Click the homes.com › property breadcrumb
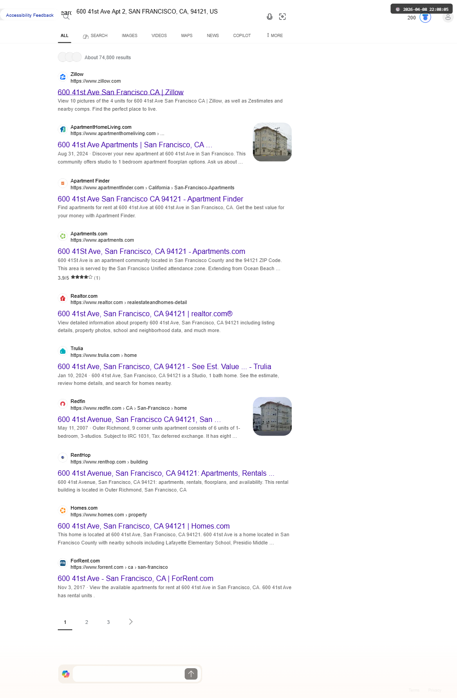 pyautogui.click(x=108, y=515)
